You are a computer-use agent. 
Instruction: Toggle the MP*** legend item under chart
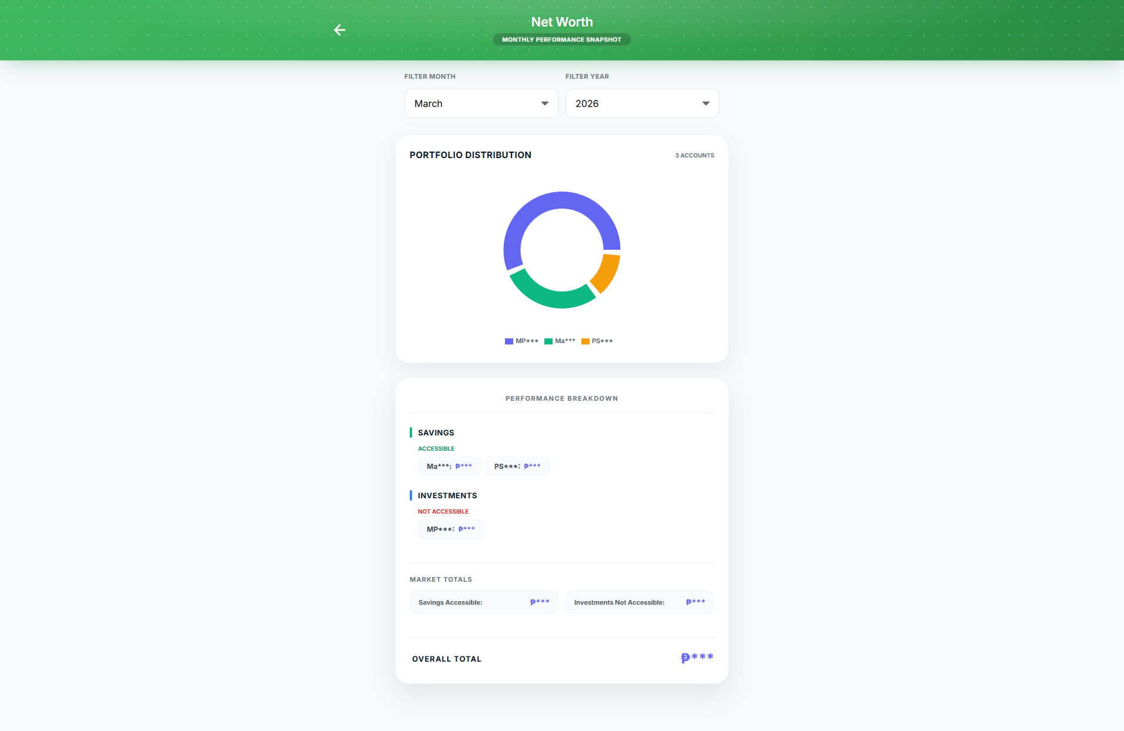521,341
